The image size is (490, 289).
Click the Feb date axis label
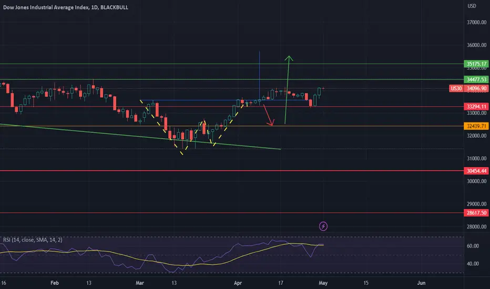pos(54,283)
